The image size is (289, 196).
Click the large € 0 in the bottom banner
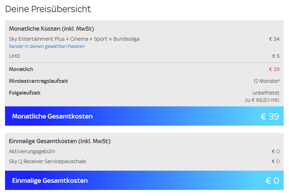(272, 181)
